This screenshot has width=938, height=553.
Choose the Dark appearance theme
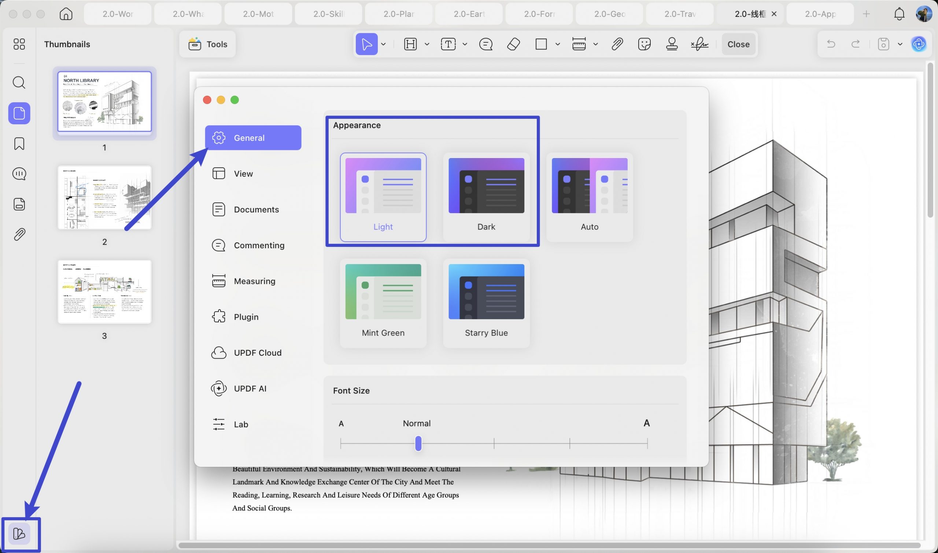tap(486, 197)
